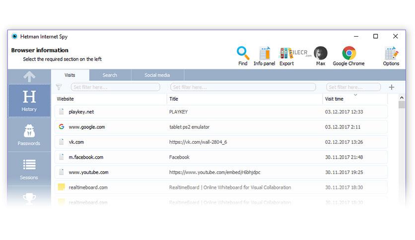Select the vk.com website entry
Screen dimensions: 415x240
pyautogui.click(x=76, y=142)
